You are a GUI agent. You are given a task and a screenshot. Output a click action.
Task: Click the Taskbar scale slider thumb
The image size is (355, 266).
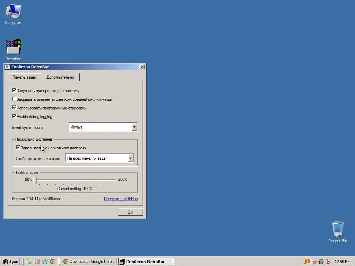click(x=35, y=181)
